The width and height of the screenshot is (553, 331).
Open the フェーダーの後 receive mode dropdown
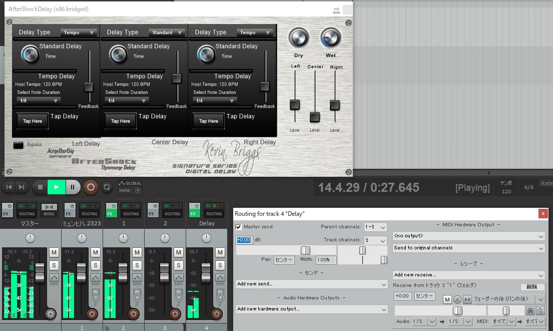508,299
